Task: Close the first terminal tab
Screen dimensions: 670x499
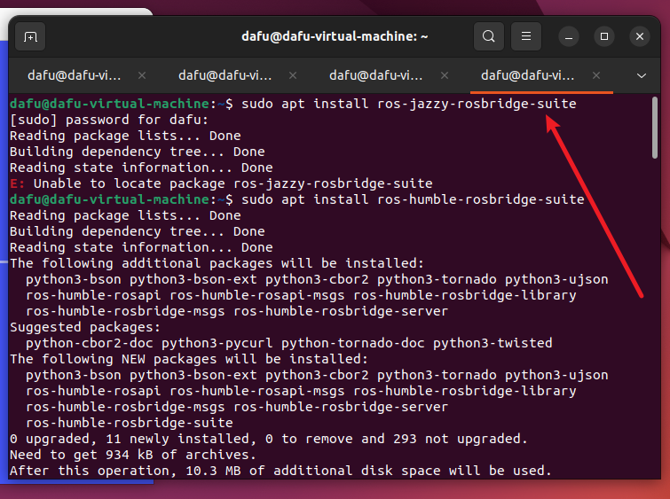Action: 142,75
